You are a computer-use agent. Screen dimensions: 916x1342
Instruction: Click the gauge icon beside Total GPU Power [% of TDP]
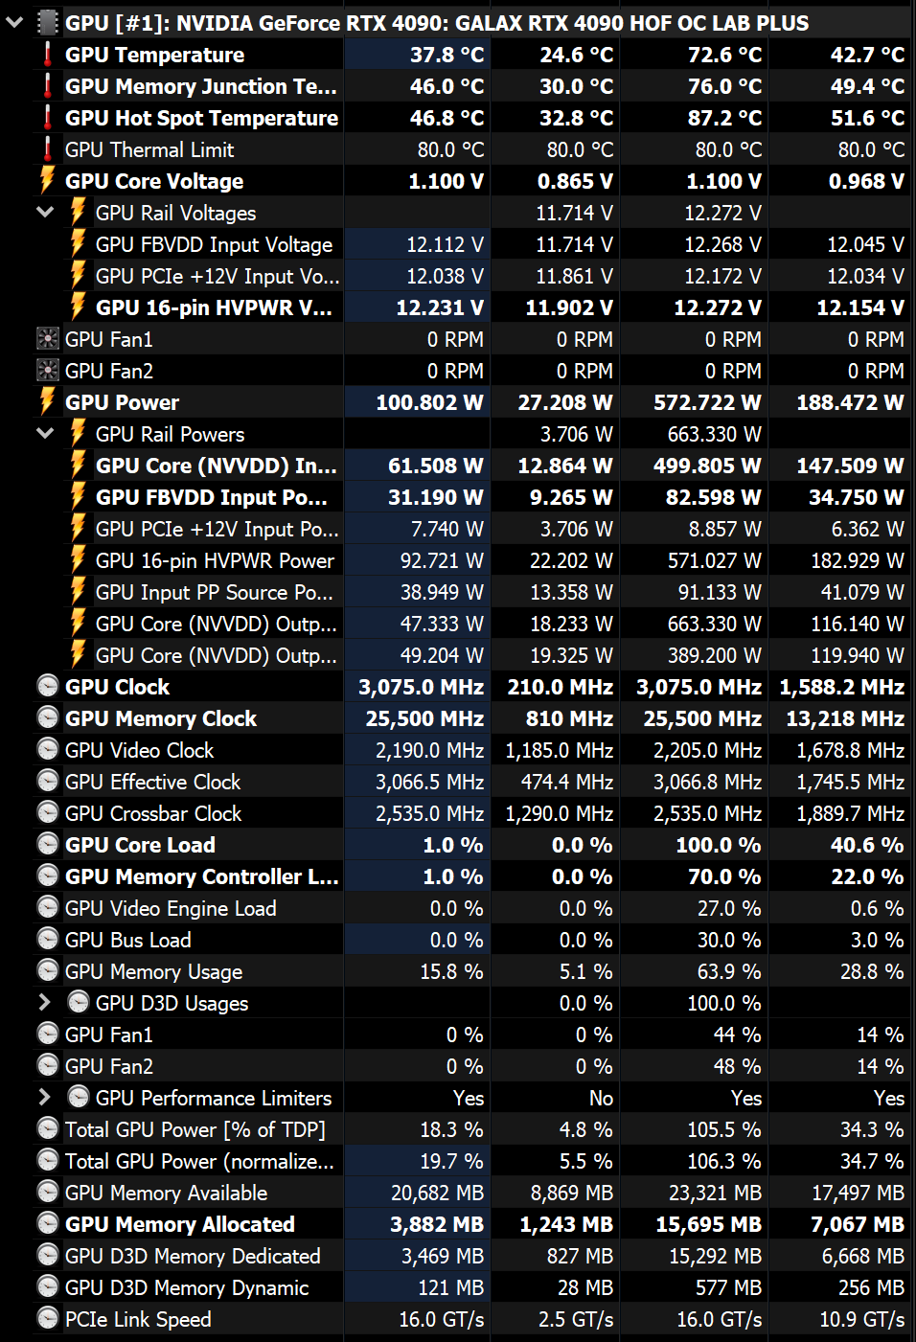point(48,1128)
